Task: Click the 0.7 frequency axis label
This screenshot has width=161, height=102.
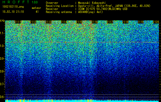Action: (x=2, y=84)
